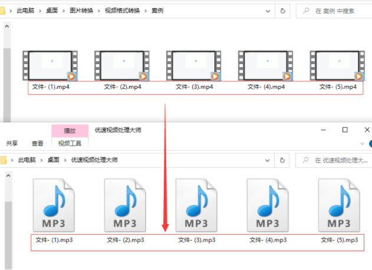Click the MP3 icon of 文件- (5).mp3

coord(339,205)
